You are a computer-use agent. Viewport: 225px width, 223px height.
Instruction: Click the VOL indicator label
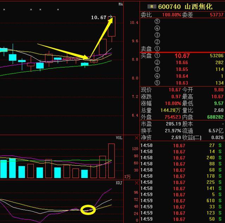click(x=119, y=138)
